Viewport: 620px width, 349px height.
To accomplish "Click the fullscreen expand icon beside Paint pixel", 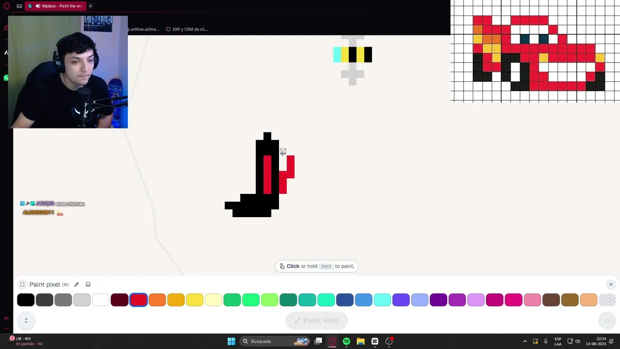I will [x=22, y=285].
